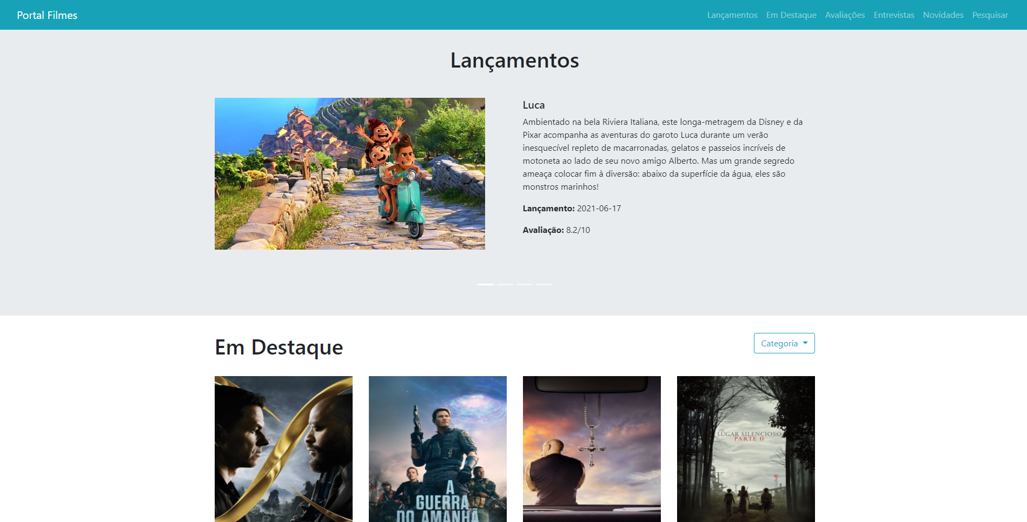Click the Luca movie scooter image
The height and width of the screenshot is (522, 1027).
(x=349, y=173)
